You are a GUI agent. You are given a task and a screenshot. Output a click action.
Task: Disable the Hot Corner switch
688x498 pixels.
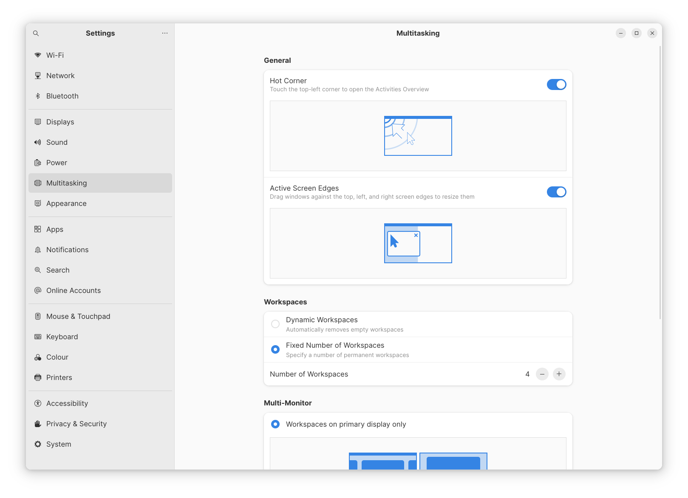(x=556, y=84)
